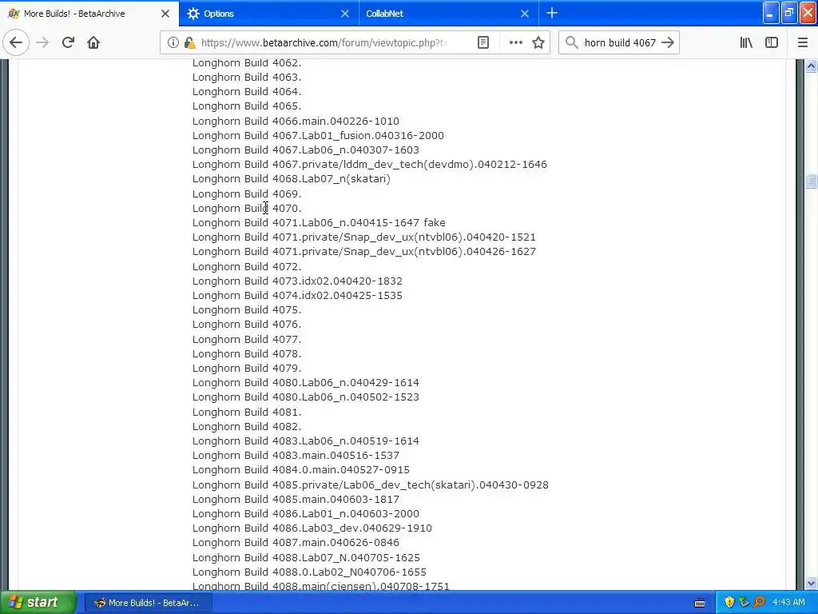
Task: Click text Longhorn Build 4083.Lab06_n.040519-1614
Action: [x=306, y=441]
